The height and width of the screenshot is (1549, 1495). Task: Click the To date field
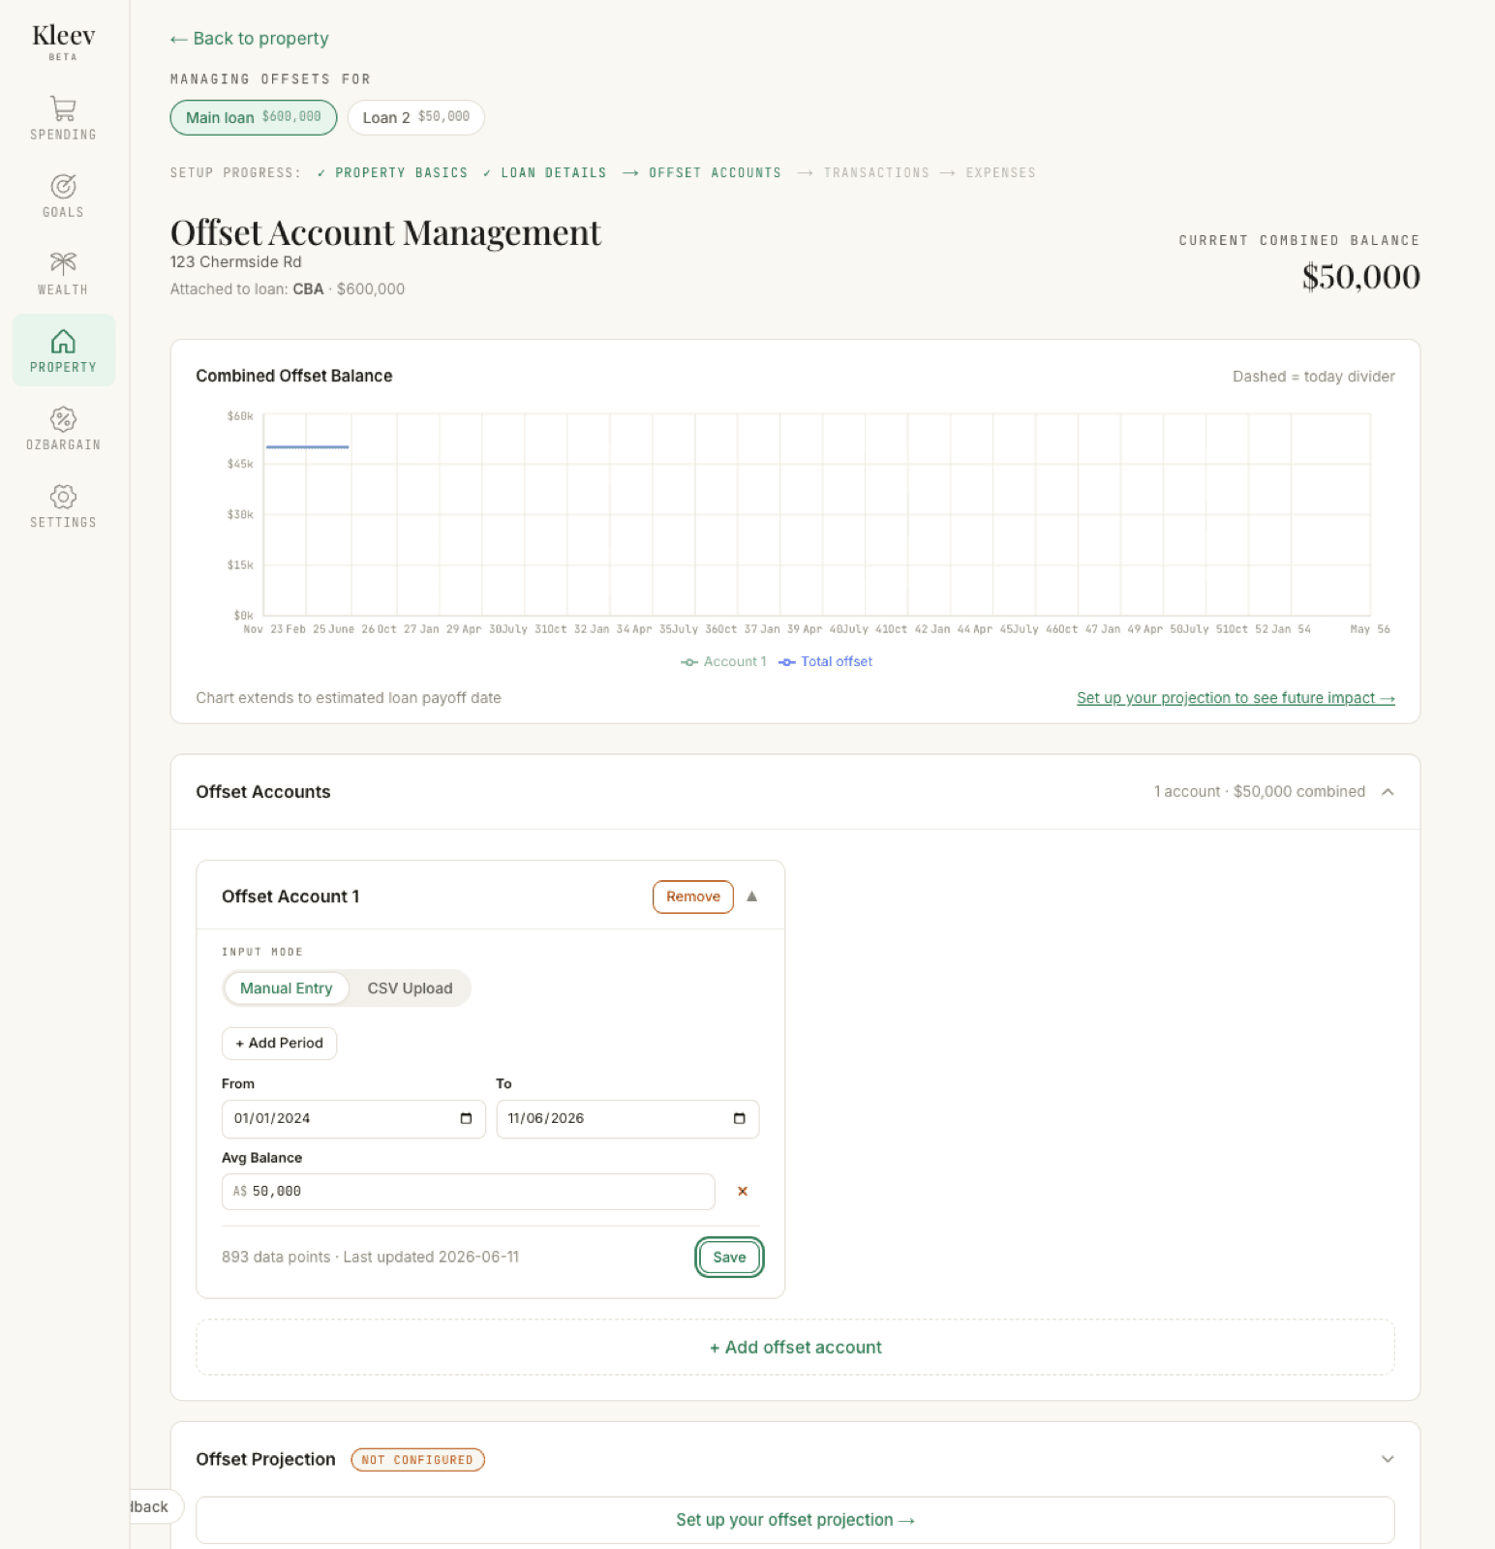coord(627,1118)
